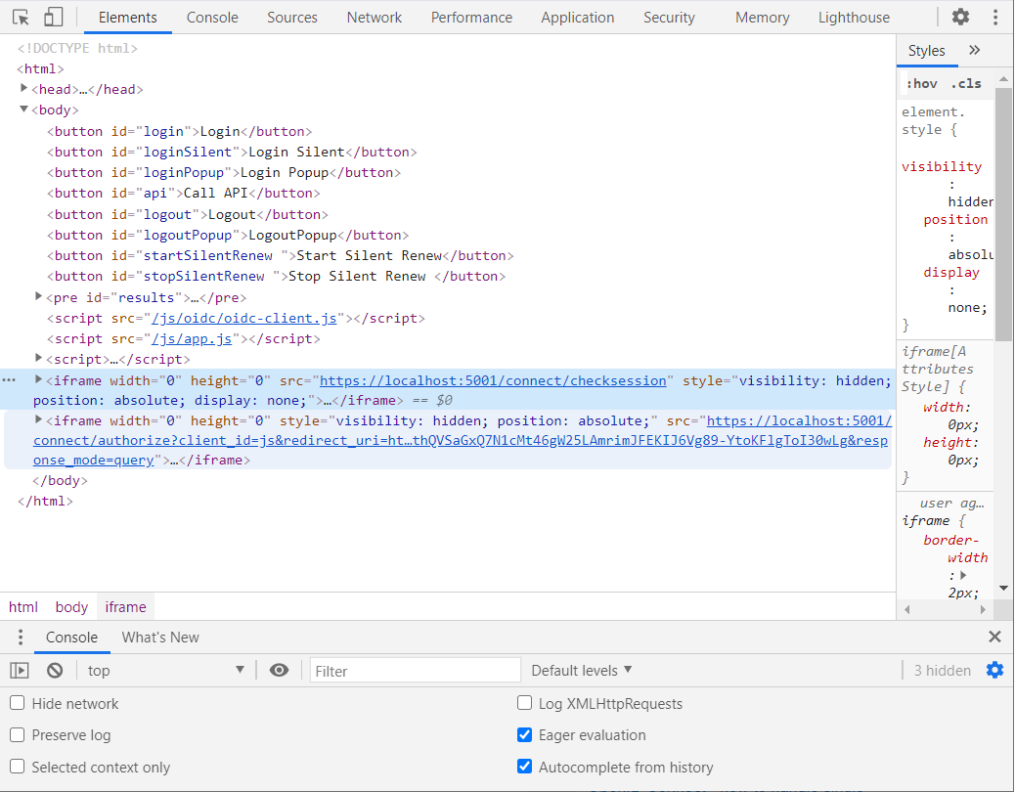The width and height of the screenshot is (1015, 792).
Task: Open DevTools settings gear at top
Action: tap(960, 18)
